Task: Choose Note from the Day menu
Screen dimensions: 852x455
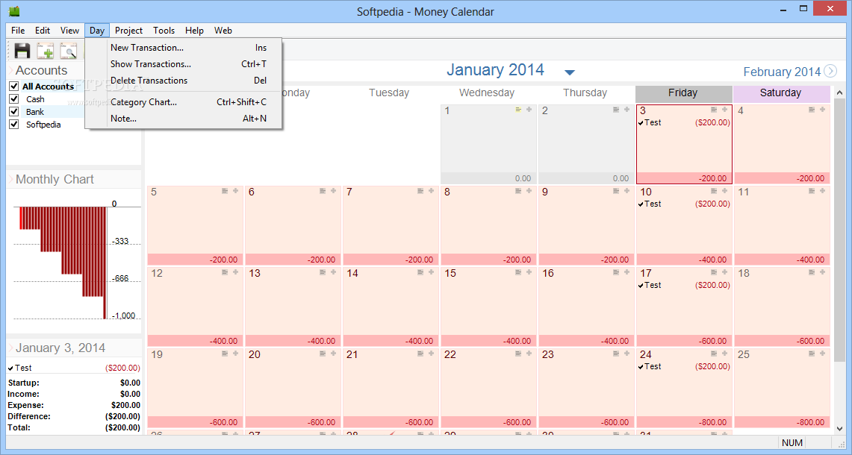Action: [184, 119]
